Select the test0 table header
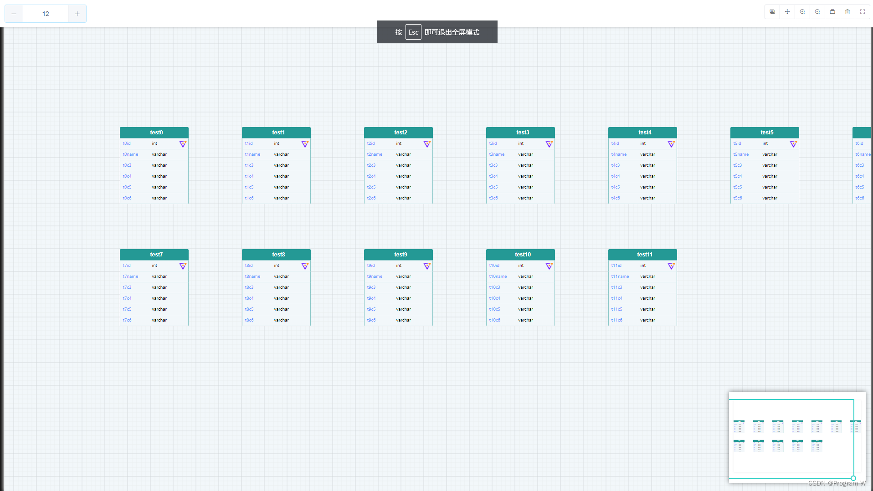 coord(154,133)
